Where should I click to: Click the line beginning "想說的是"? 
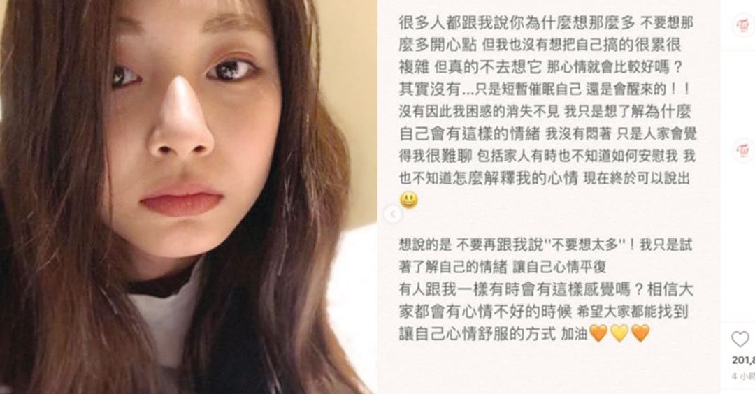545,245
